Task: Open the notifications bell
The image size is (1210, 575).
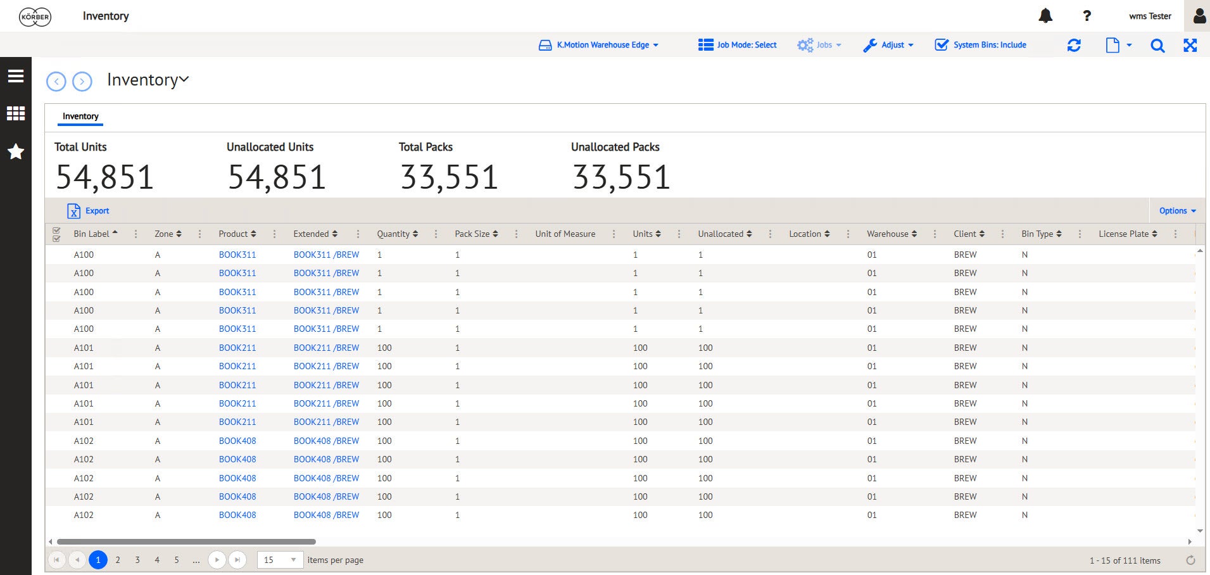Action: (x=1045, y=16)
